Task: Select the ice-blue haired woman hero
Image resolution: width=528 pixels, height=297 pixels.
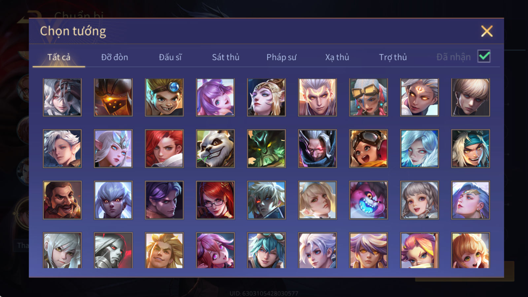Action: point(419,148)
